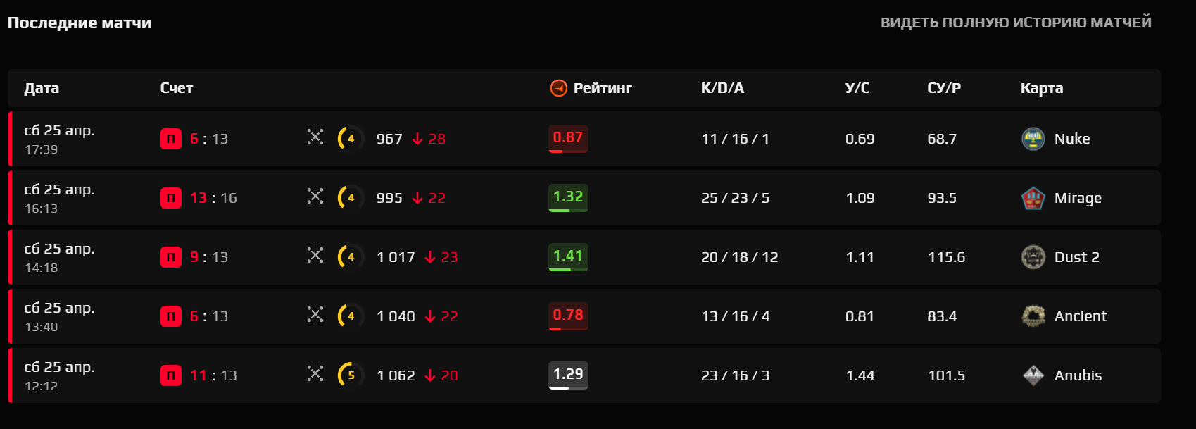Click the orange rating icon beside Рейтинг
1196x429 pixels.
pyautogui.click(x=558, y=88)
